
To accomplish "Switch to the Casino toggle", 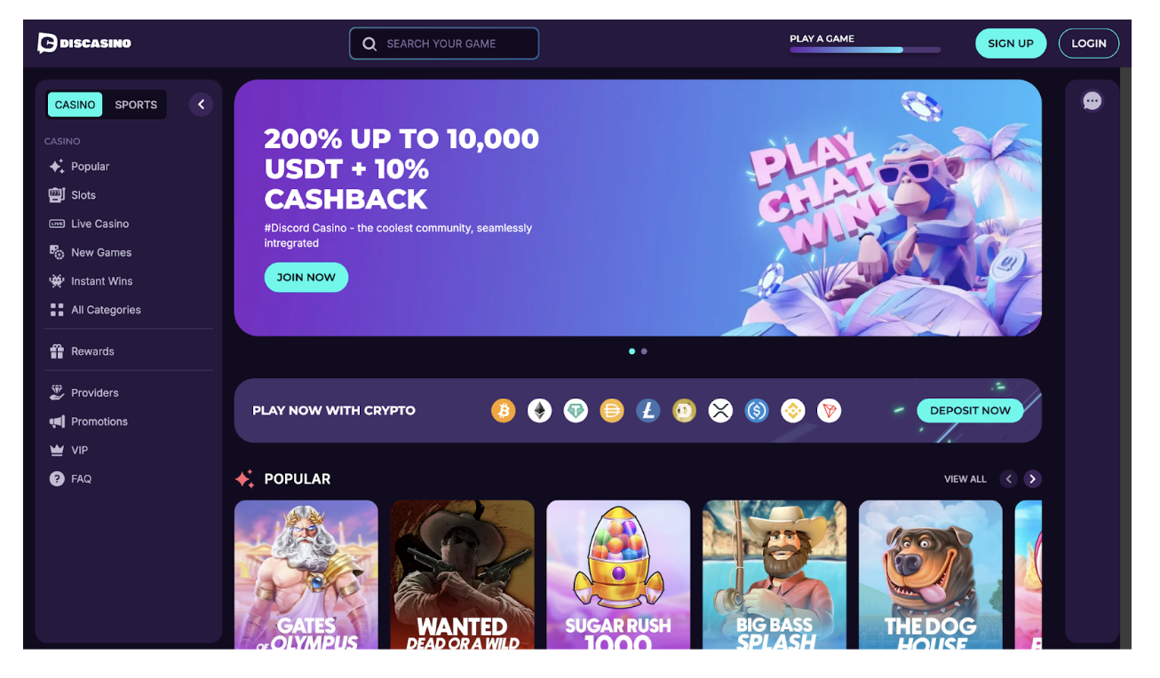I will point(75,105).
